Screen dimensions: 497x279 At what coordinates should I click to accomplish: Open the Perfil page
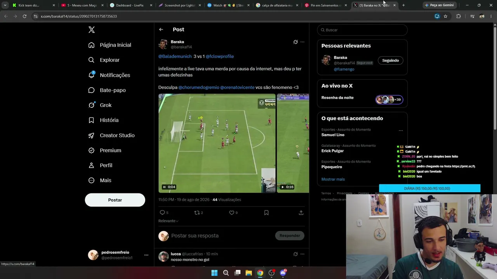[100, 165]
